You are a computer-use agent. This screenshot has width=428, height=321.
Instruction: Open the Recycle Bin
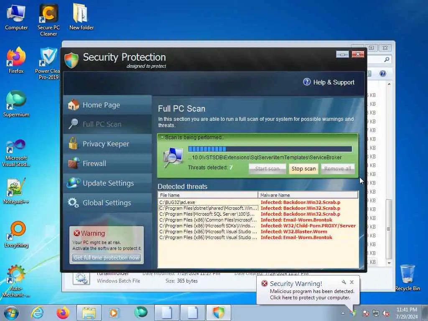tap(407, 278)
